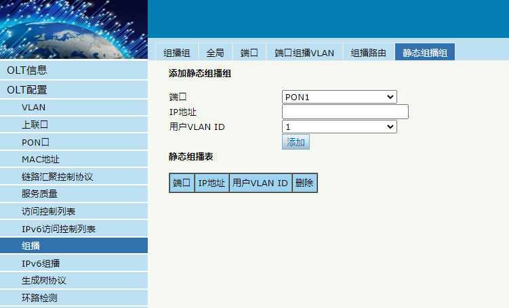
Task: Click the 端口 table column header
Action: coord(182,183)
